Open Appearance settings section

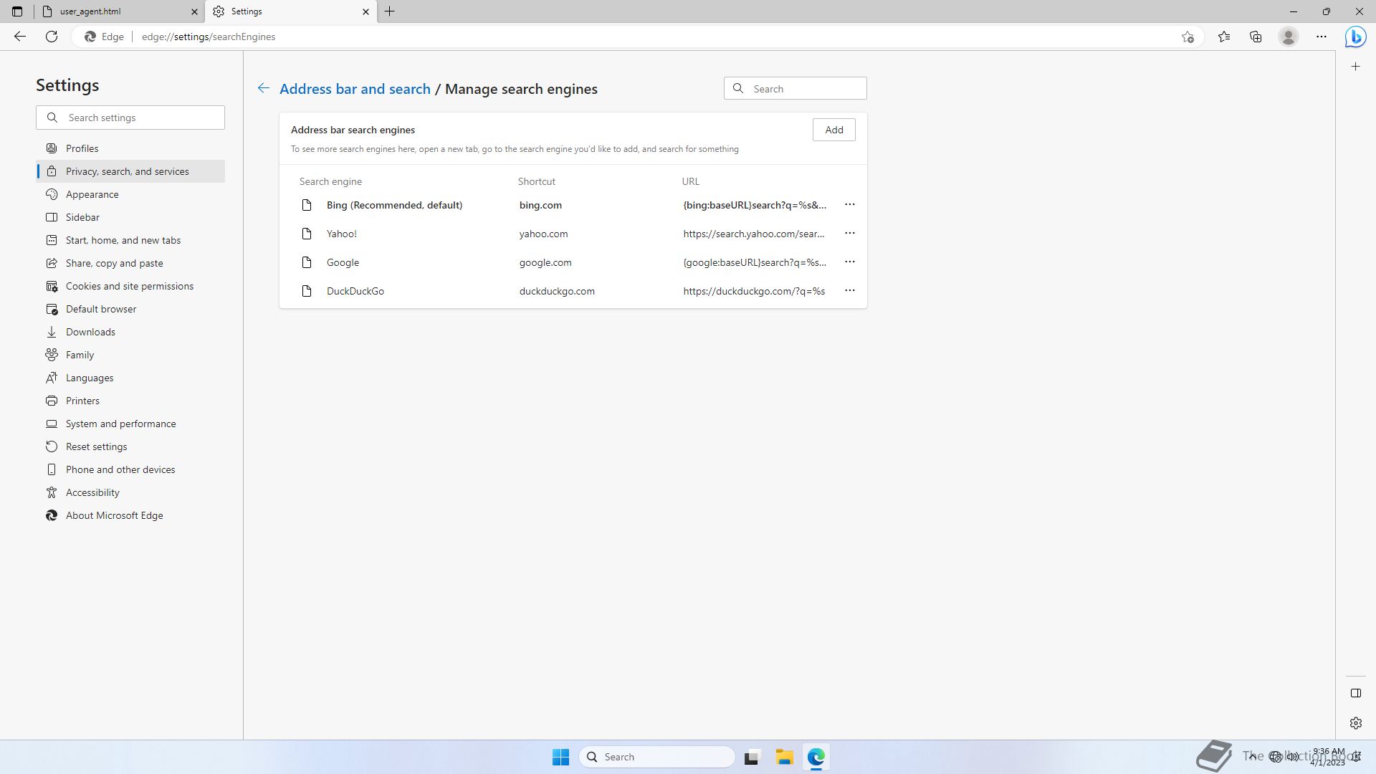[x=130, y=194]
